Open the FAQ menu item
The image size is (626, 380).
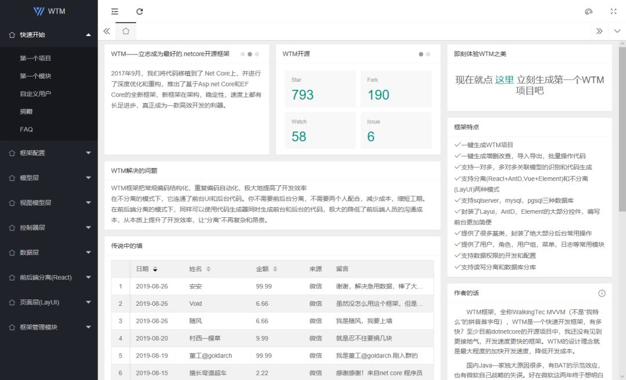click(27, 130)
